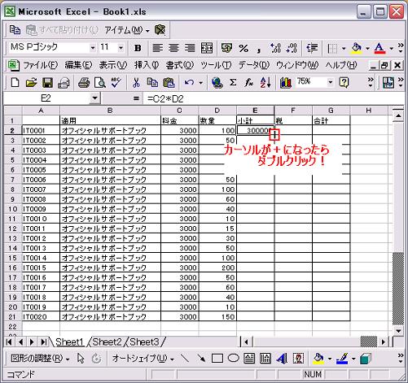This screenshot has width=408, height=383.
Task: Click the Save floppy disk icon
Action: point(48,82)
